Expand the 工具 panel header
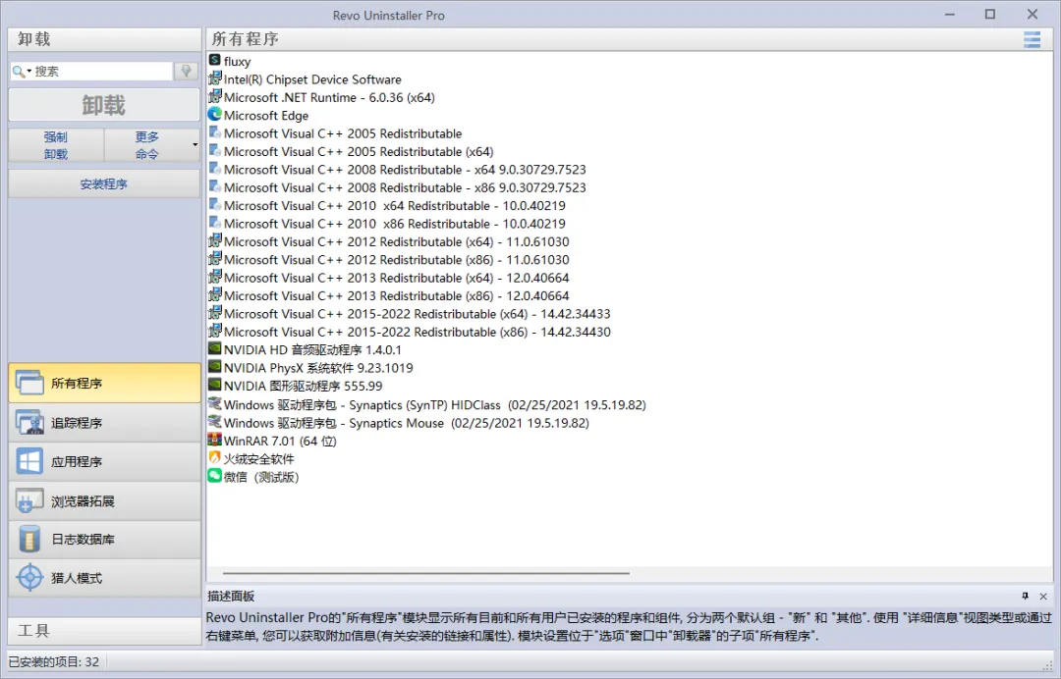 105,630
